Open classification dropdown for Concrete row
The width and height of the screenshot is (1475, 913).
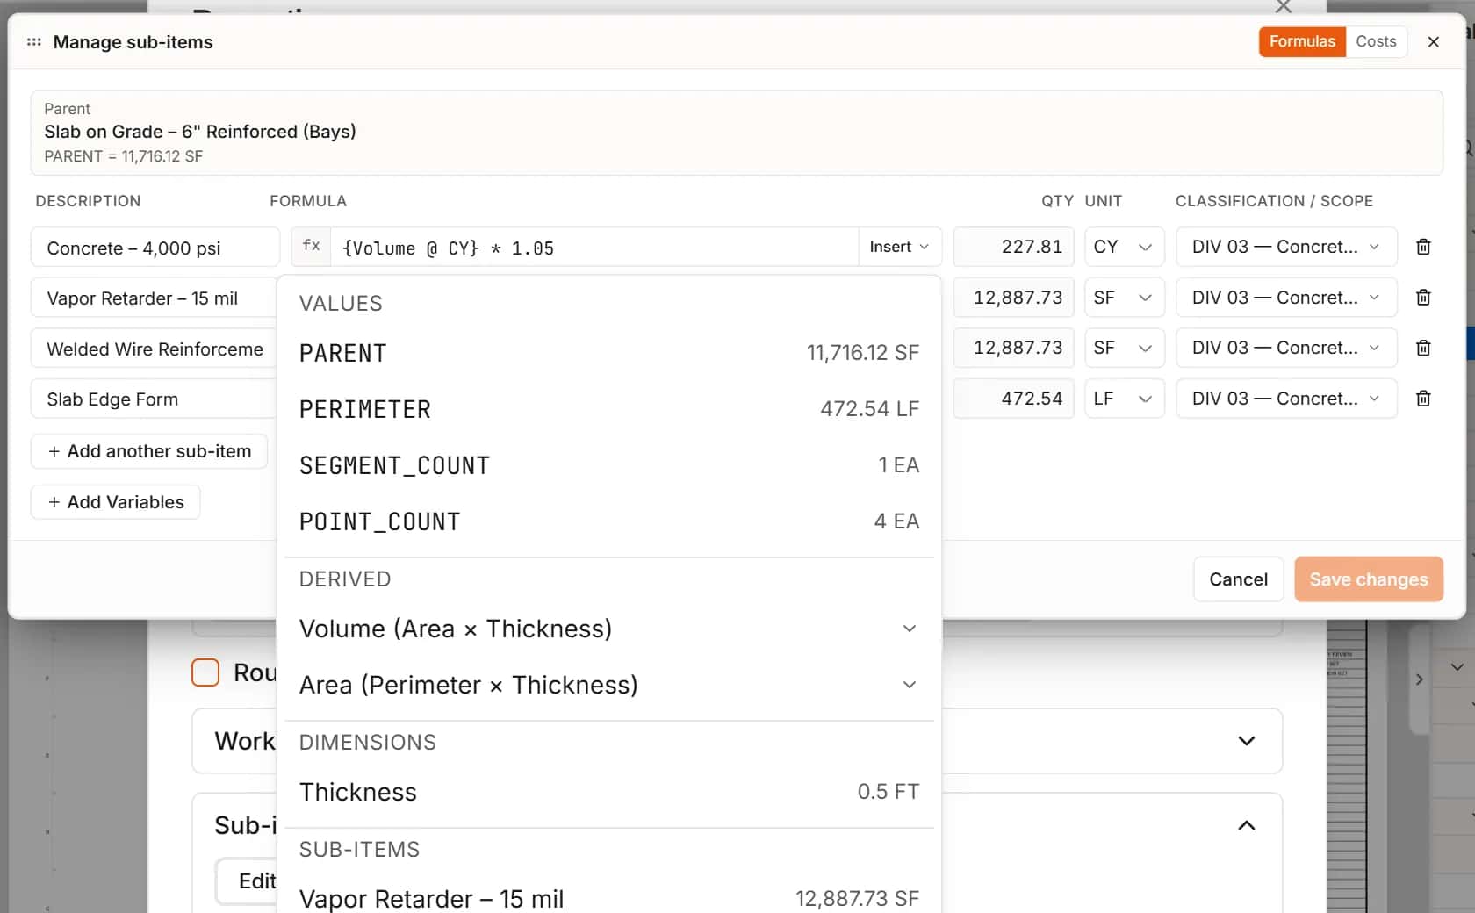(1286, 247)
